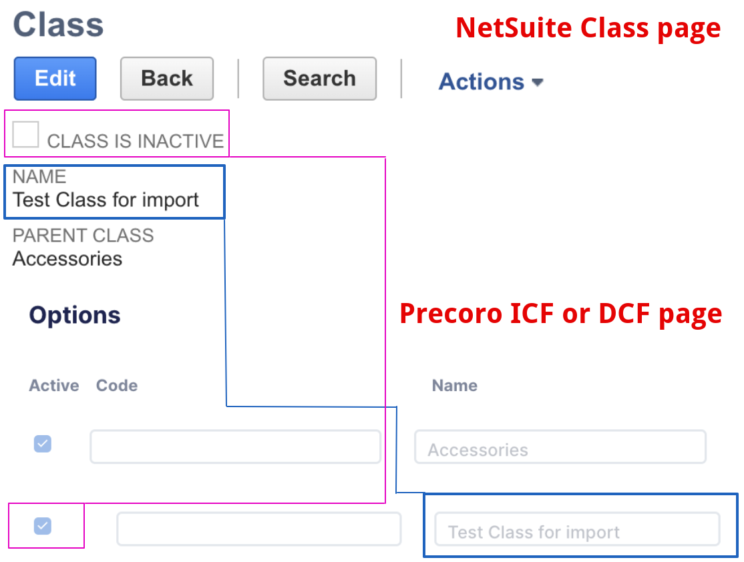
Task: Click the Name input showing Accessories placeholder
Action: [x=560, y=447]
